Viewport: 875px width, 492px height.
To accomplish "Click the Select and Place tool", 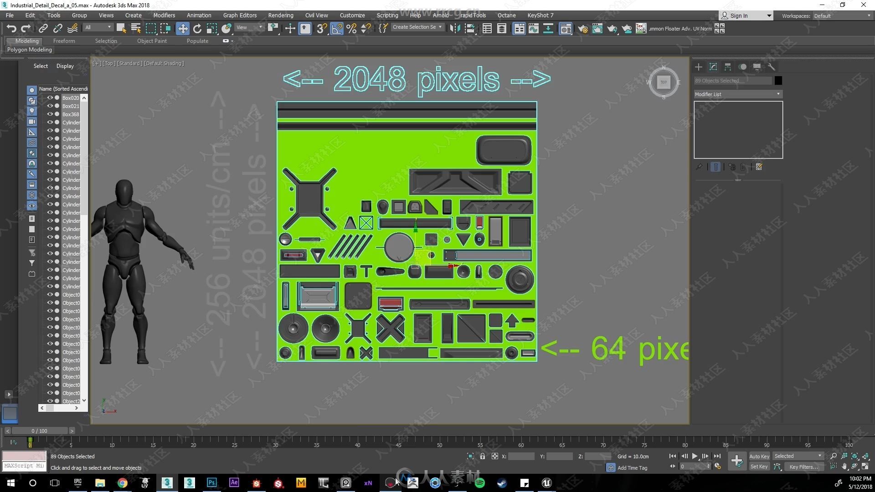I will point(226,29).
